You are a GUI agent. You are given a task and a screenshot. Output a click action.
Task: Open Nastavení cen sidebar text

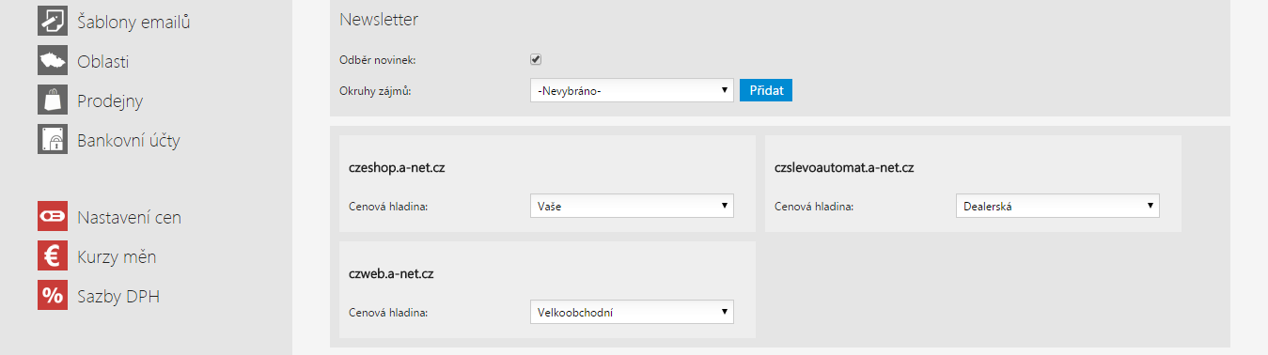point(129,218)
